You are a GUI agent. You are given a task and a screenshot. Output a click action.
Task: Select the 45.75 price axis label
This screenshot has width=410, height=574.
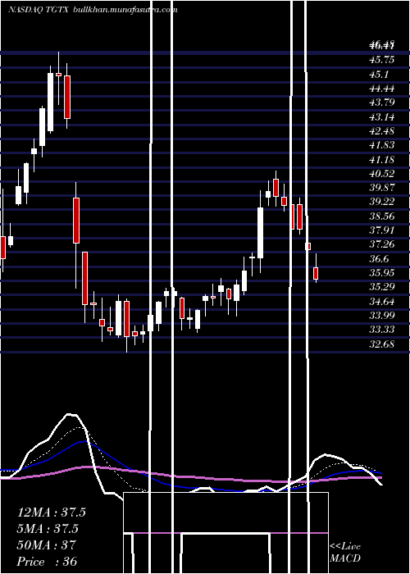click(382, 60)
